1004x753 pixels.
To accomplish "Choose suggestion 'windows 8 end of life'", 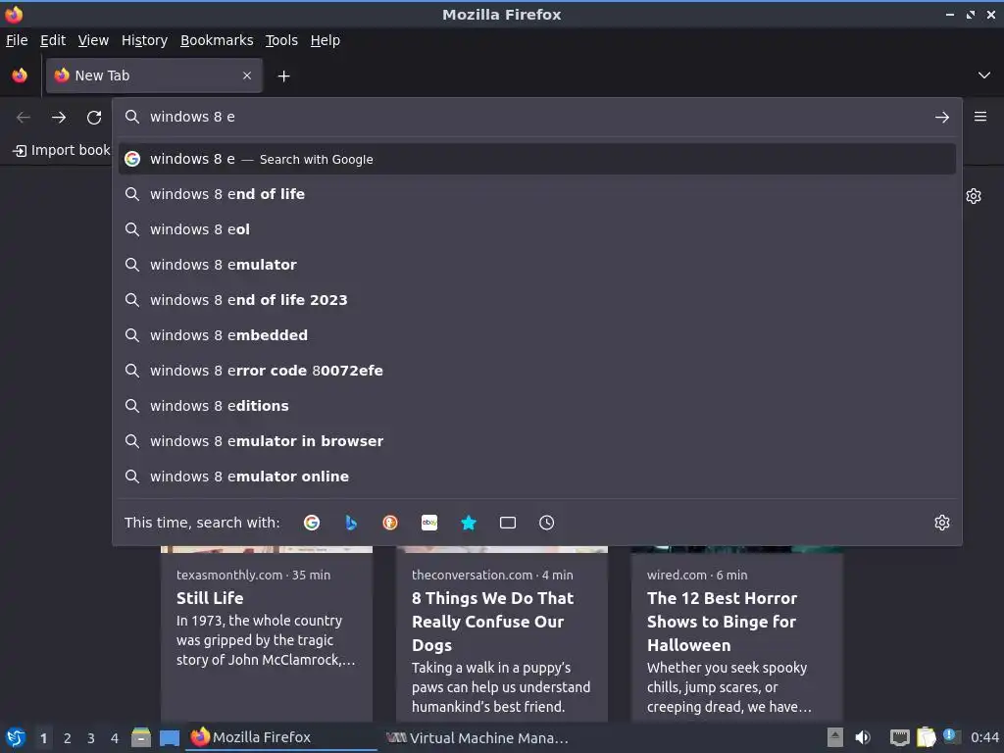I will point(536,194).
